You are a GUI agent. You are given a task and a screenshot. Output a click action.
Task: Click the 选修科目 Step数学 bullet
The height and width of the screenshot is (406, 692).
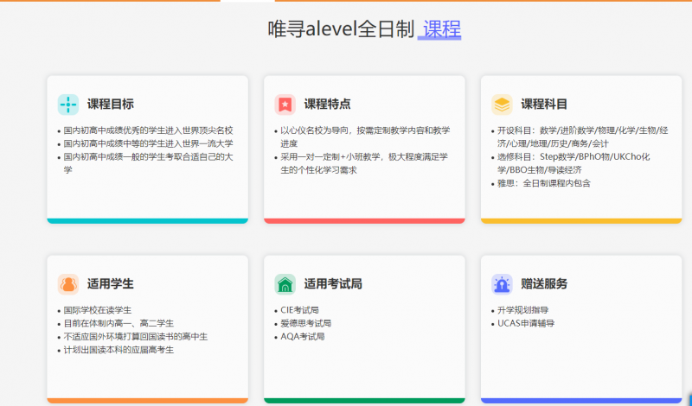tap(573, 163)
